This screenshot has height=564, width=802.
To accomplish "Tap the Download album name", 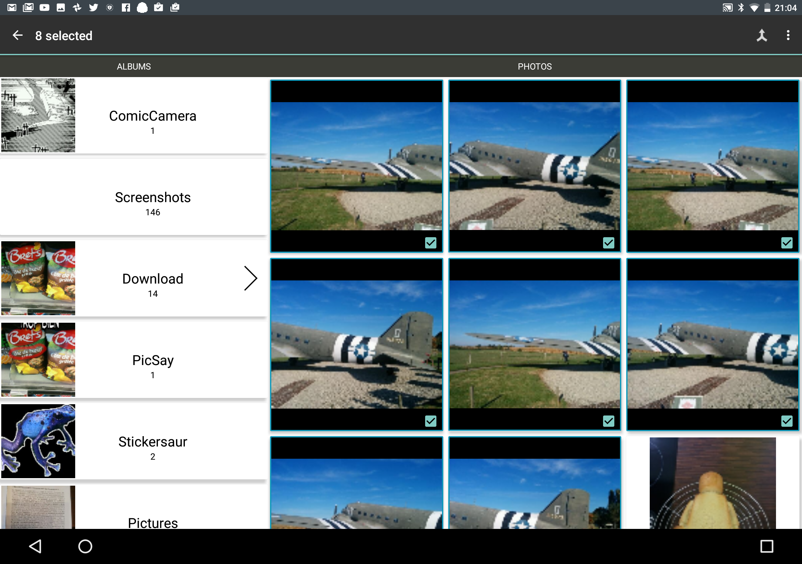I will pos(153,279).
